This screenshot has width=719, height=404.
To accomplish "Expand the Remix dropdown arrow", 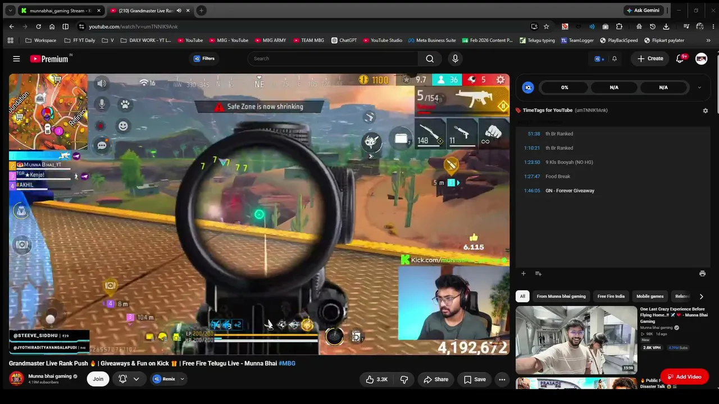I will click(x=182, y=379).
